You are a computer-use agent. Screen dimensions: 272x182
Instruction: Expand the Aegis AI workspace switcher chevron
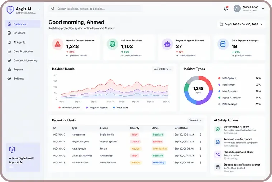coord(39,9)
